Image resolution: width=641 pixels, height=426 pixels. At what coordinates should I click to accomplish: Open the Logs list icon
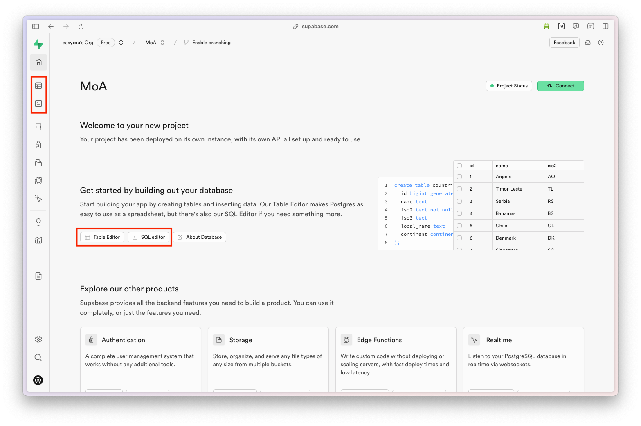tap(38, 258)
